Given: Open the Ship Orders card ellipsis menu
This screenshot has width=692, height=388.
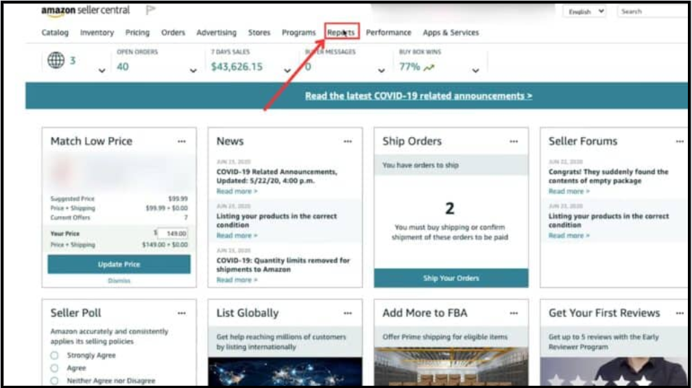Looking at the screenshot, I should coord(514,141).
